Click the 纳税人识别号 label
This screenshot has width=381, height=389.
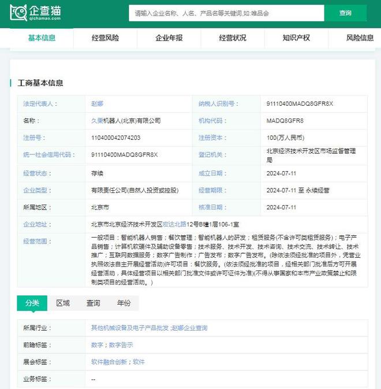(218, 103)
